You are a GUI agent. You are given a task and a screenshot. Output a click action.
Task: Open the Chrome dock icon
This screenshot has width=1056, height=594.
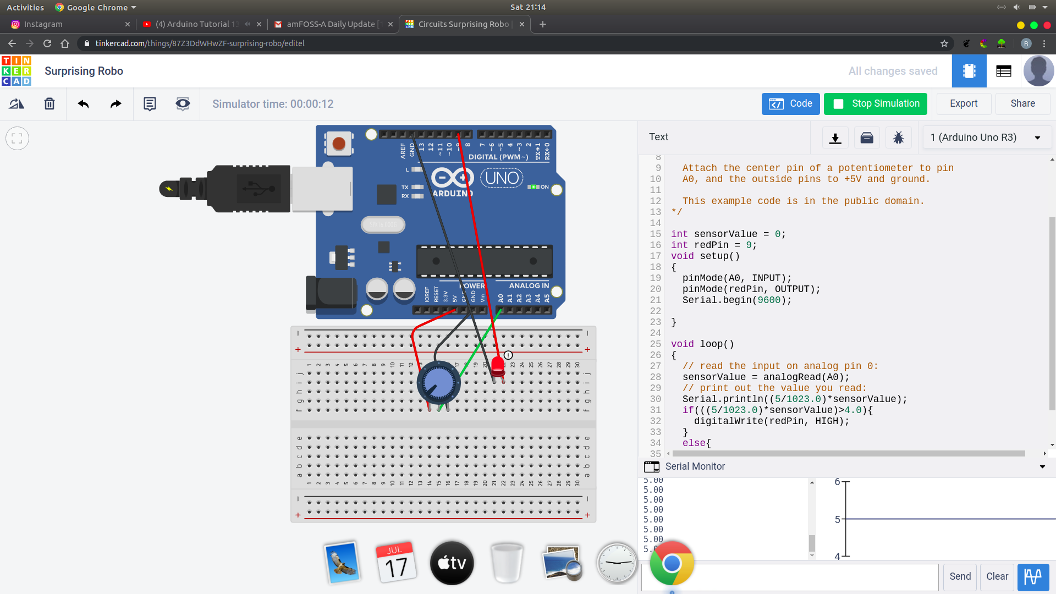click(x=672, y=563)
